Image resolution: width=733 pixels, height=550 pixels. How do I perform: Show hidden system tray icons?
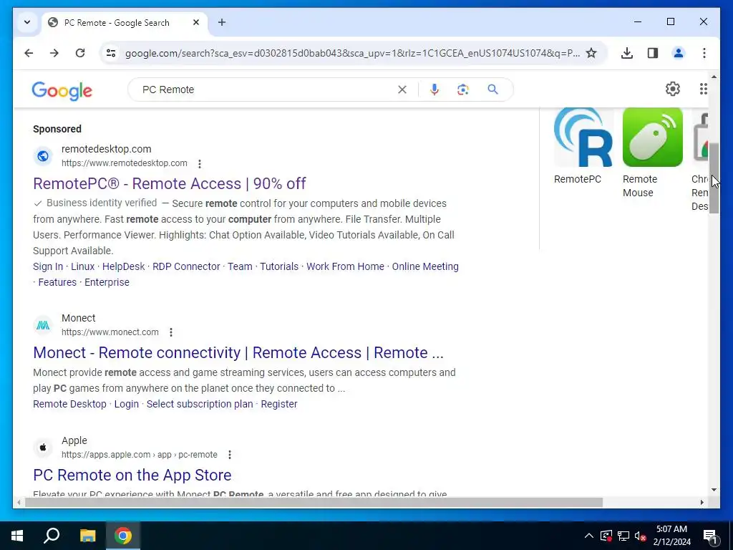click(x=589, y=536)
